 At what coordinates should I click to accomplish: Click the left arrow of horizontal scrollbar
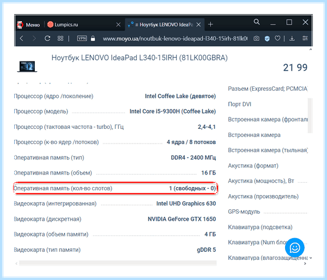pos(16,263)
